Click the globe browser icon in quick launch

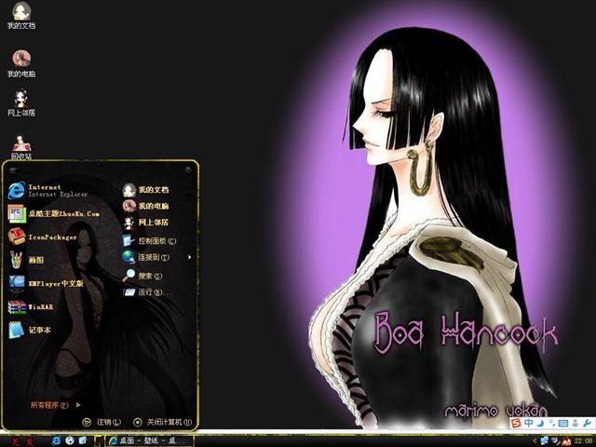pos(70,440)
